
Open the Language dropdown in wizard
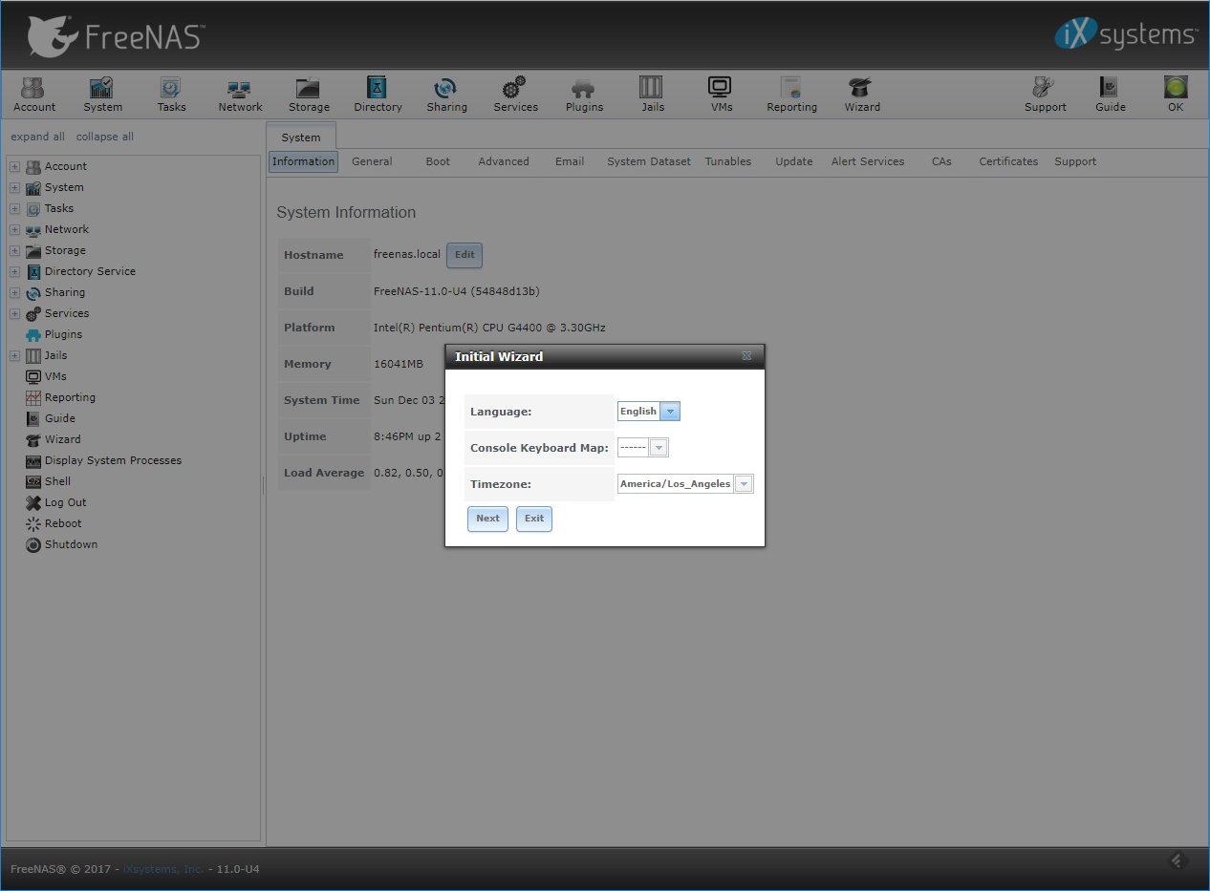tap(670, 412)
